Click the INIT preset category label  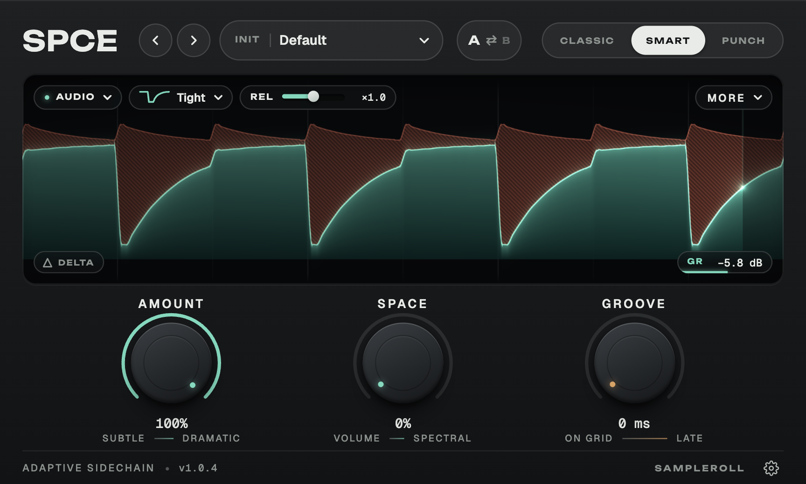pyautogui.click(x=247, y=40)
